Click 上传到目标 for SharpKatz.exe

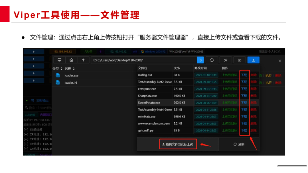point(229,96)
